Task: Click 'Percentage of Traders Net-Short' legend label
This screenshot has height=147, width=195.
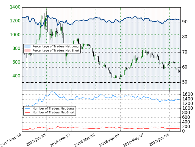Action: pyautogui.click(x=56, y=50)
